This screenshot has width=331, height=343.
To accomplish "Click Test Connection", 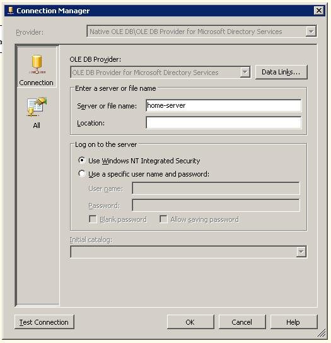I will (44, 322).
